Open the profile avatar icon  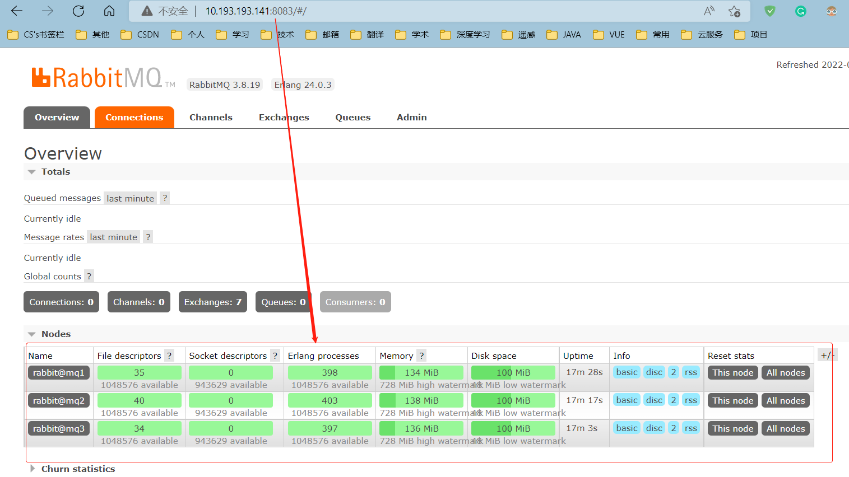832,11
